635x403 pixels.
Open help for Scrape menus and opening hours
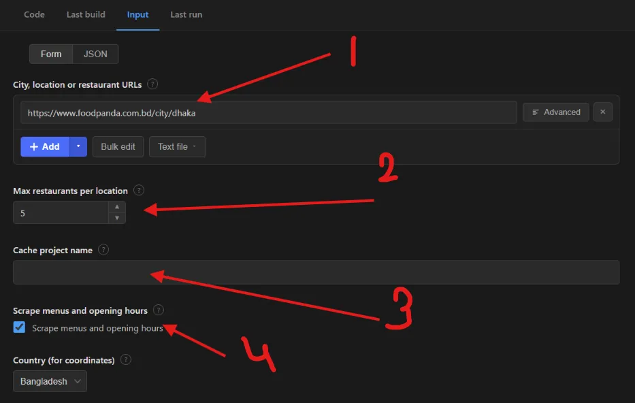pos(159,310)
